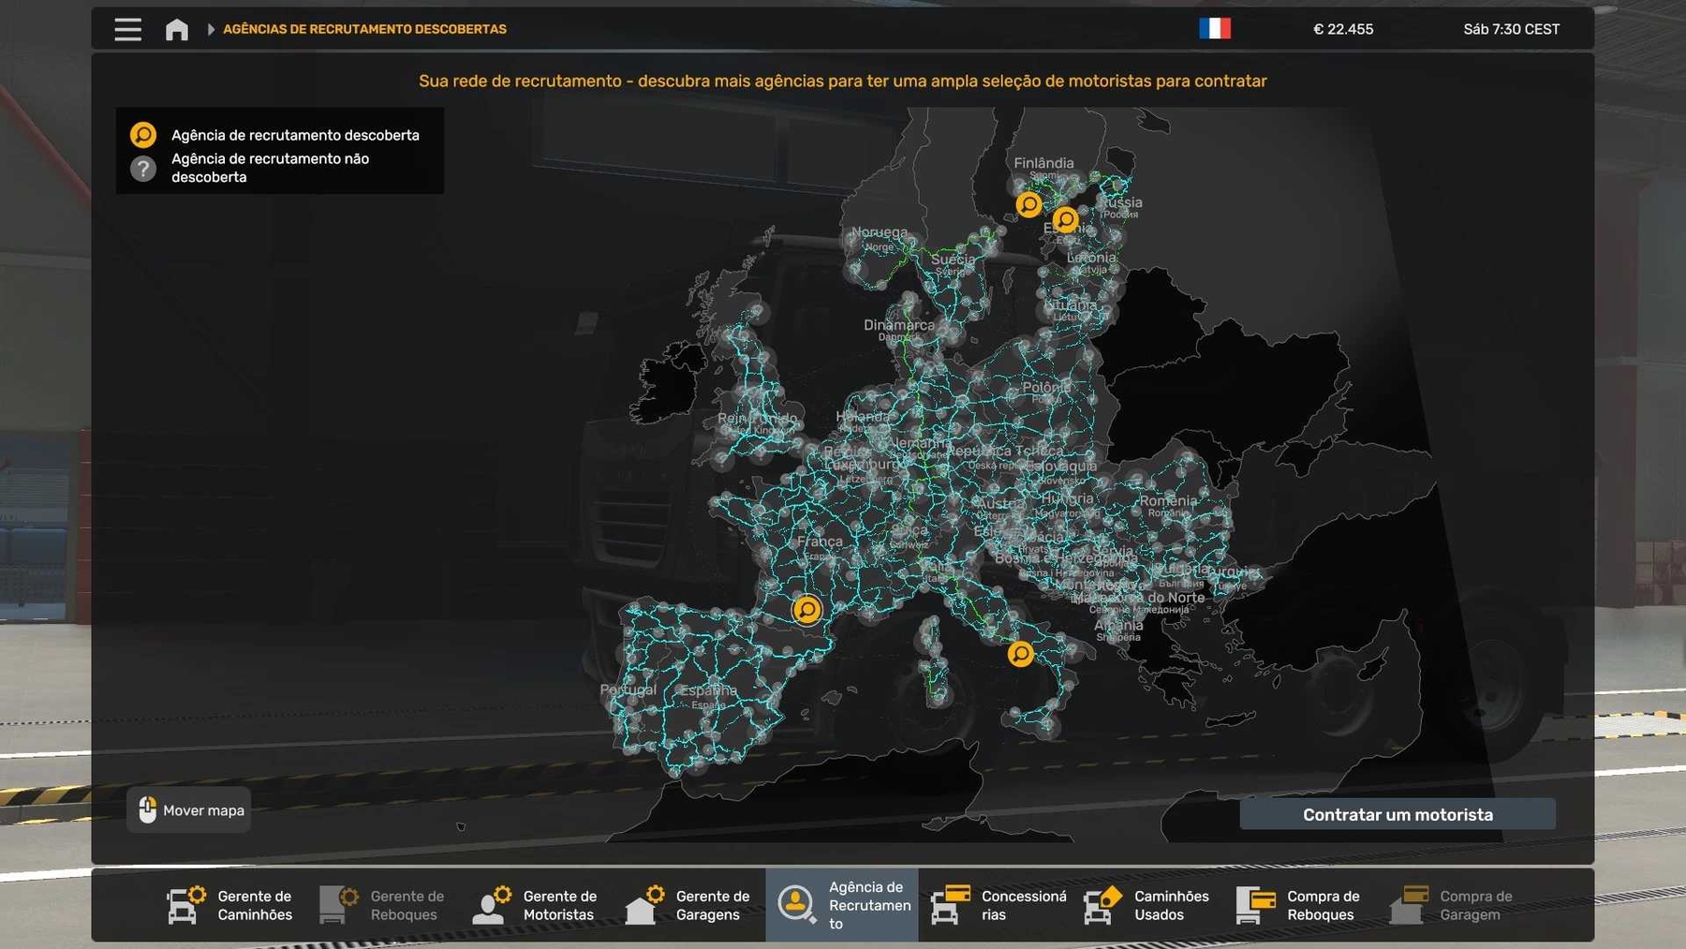Screen dimensions: 1686x949
Task: Open the Gerente de Motoristas tab
Action: pyautogui.click(x=536, y=905)
